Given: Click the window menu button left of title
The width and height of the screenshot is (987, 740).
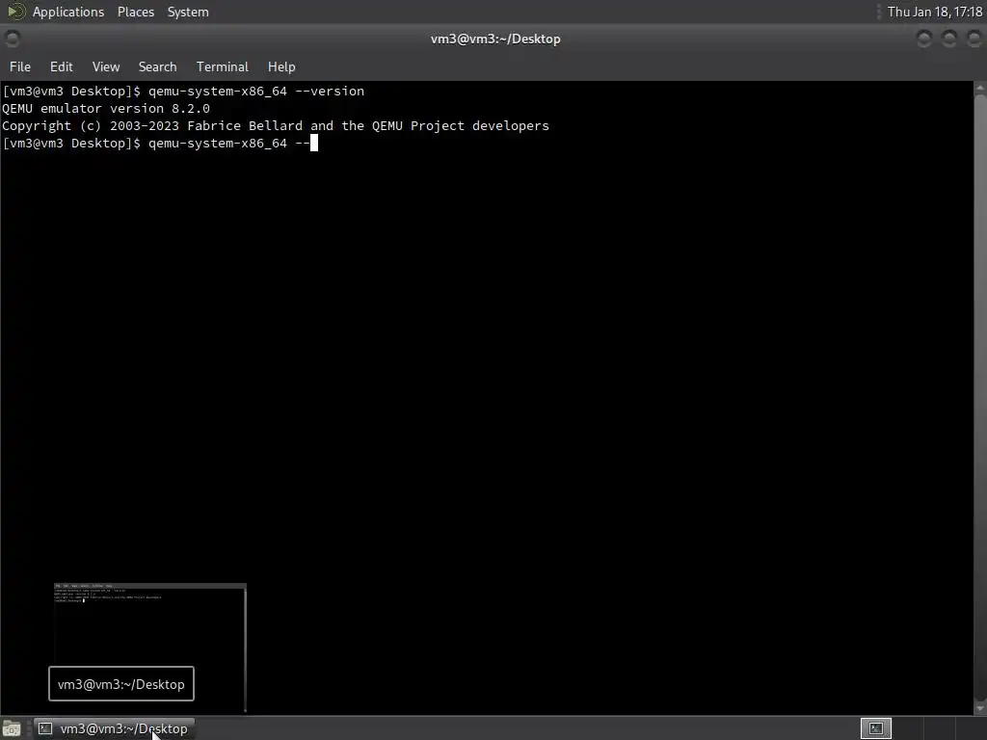Looking at the screenshot, I should point(13,39).
